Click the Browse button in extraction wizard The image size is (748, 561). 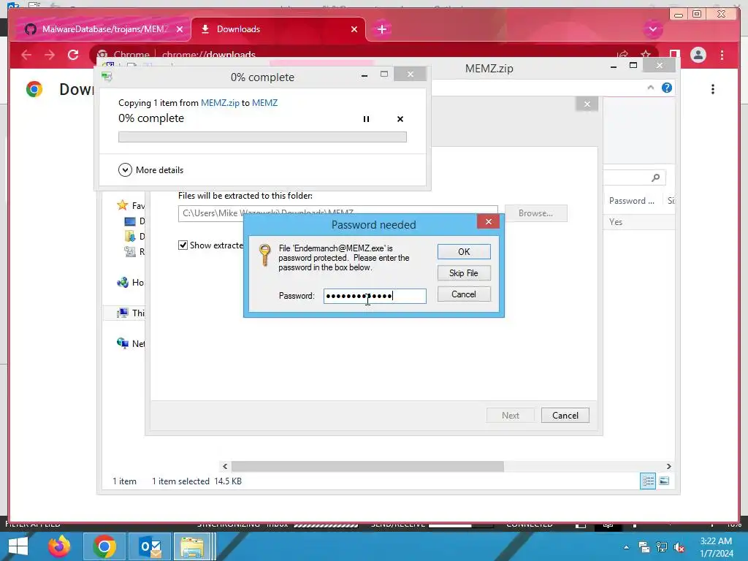point(535,213)
